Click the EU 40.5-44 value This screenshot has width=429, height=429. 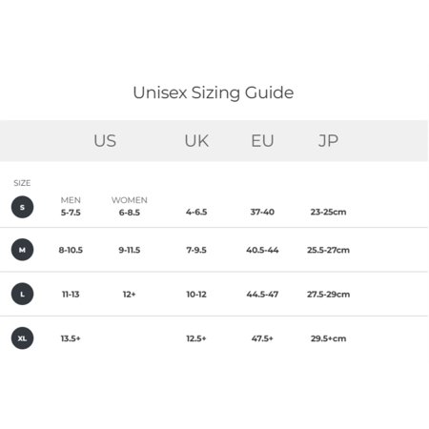coord(262,250)
